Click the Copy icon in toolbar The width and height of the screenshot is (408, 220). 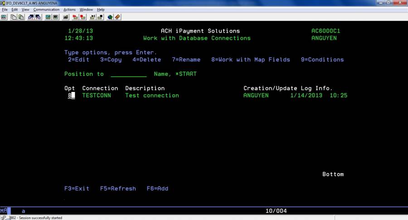click(14, 17)
